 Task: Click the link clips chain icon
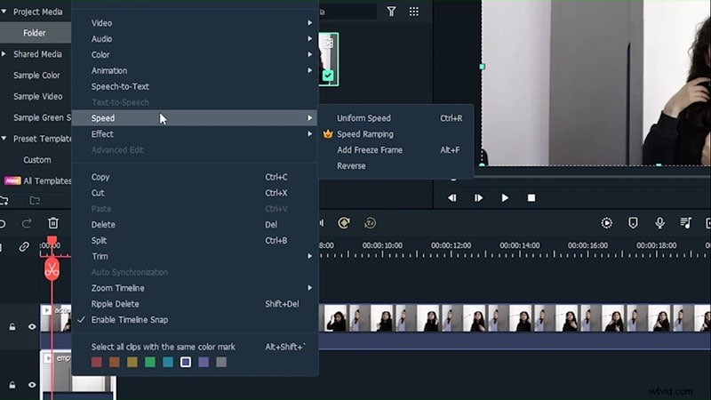click(x=24, y=247)
